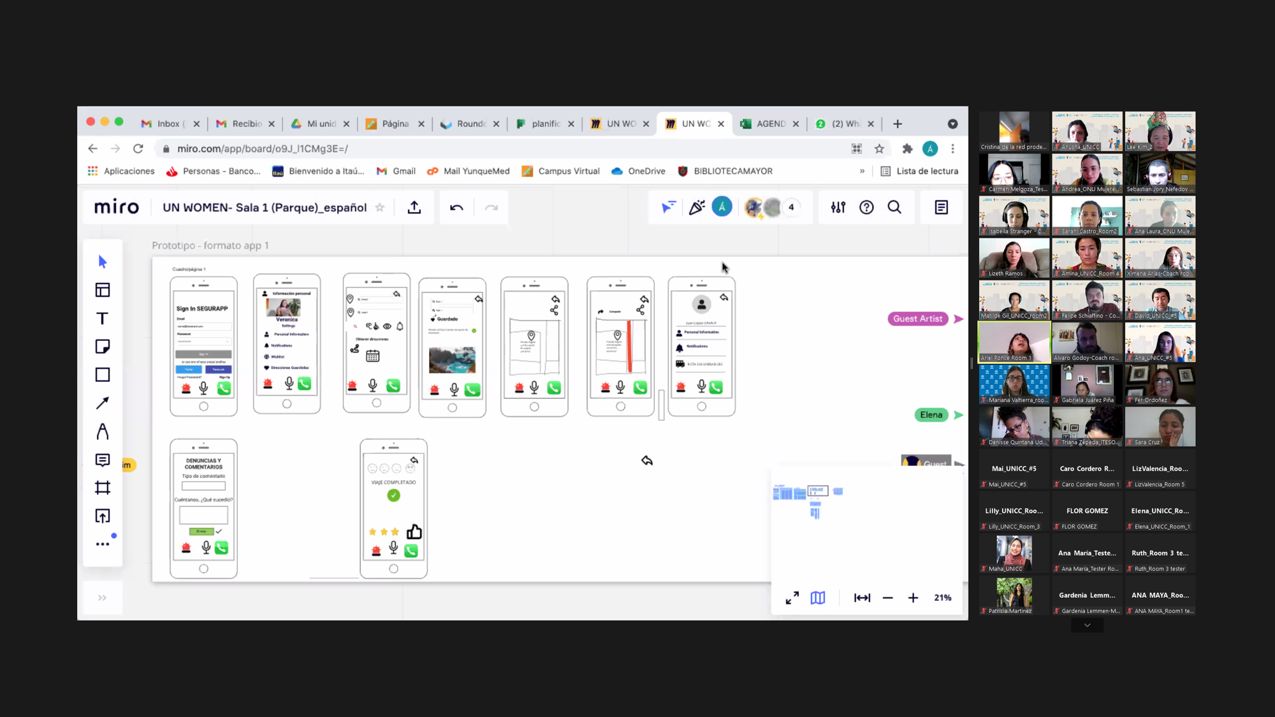Viewport: 1275px width, 717px height.
Task: Click the Guest Artist cursor label
Action: coord(918,319)
